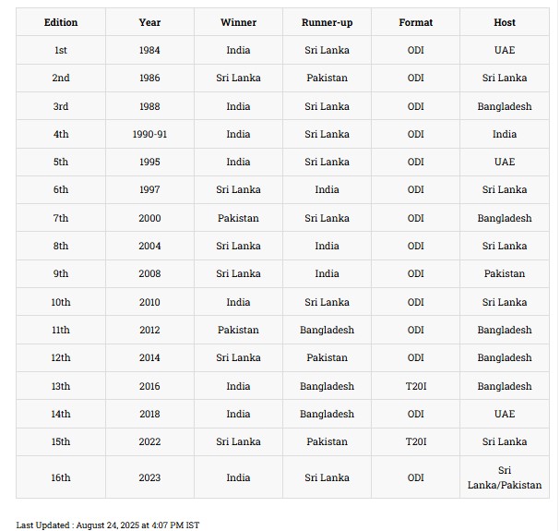Screen dimensions: 560x531
Task: Select the T20I format cell for 2016
Action: [x=415, y=386]
